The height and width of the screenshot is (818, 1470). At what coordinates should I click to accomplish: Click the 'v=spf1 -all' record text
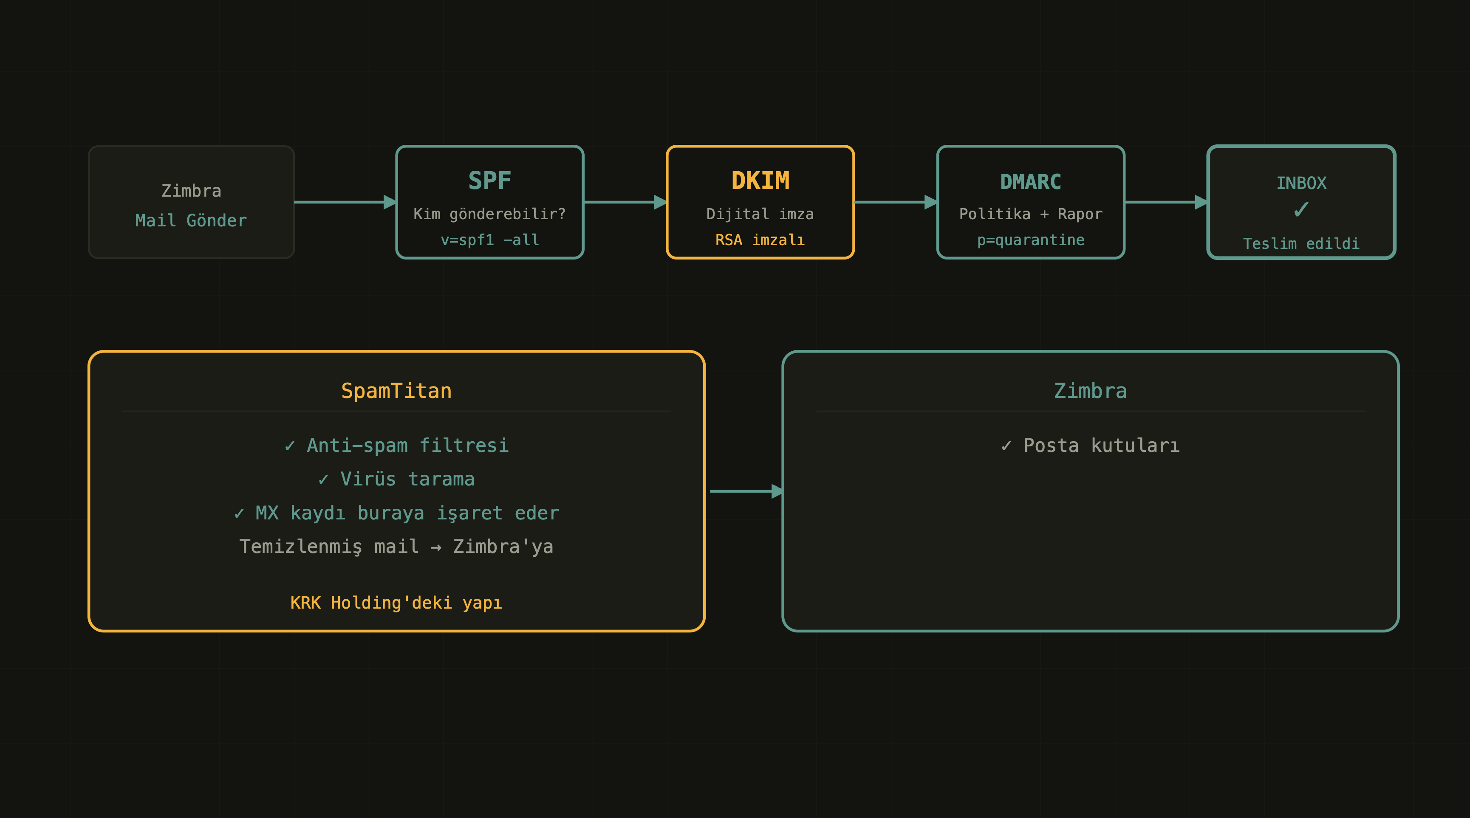coord(489,240)
